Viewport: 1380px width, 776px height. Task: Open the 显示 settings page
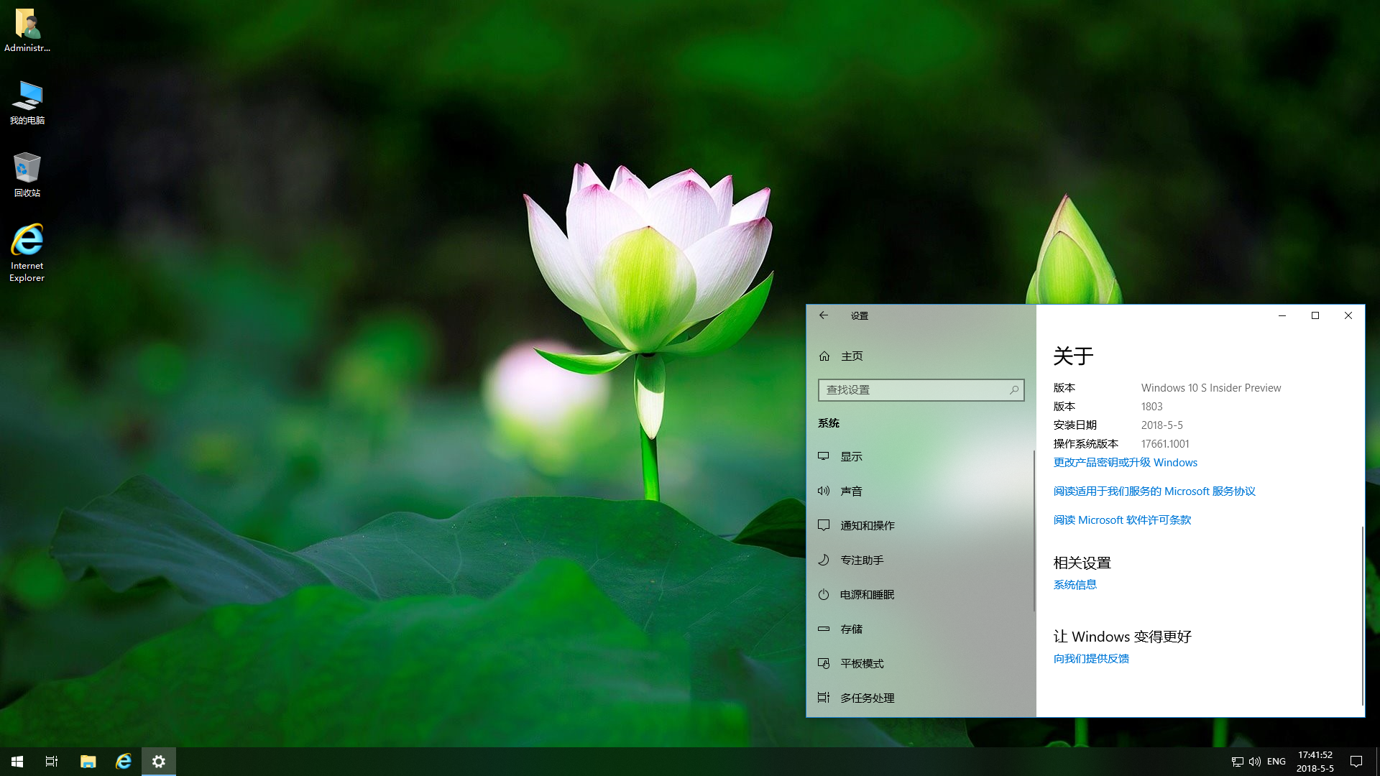pyautogui.click(x=920, y=456)
